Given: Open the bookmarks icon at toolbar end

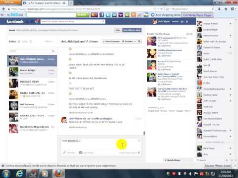Looking at the screenshot, I should click(x=233, y=9).
